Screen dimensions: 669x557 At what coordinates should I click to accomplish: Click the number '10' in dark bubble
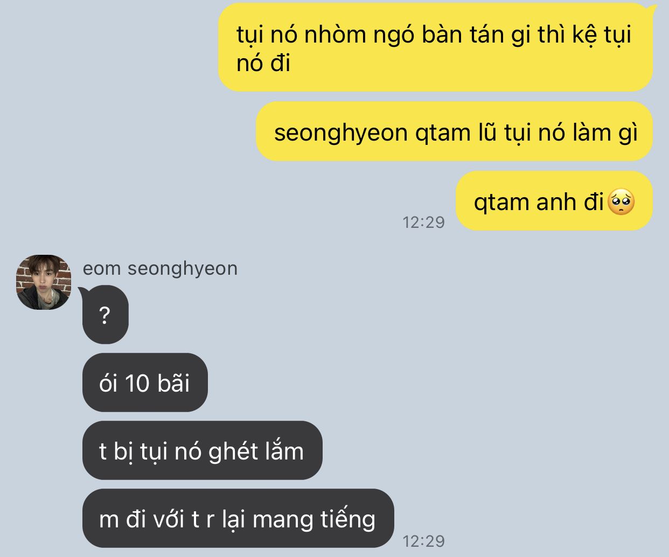coord(137,384)
